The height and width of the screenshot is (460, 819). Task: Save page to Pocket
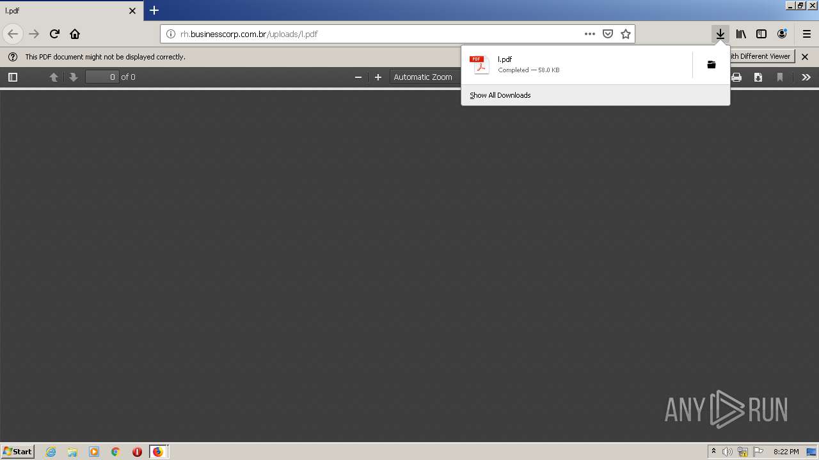608,34
